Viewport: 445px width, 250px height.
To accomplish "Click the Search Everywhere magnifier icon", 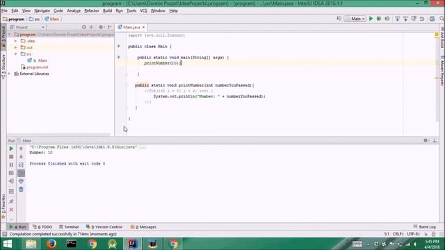I will tap(442, 19).
